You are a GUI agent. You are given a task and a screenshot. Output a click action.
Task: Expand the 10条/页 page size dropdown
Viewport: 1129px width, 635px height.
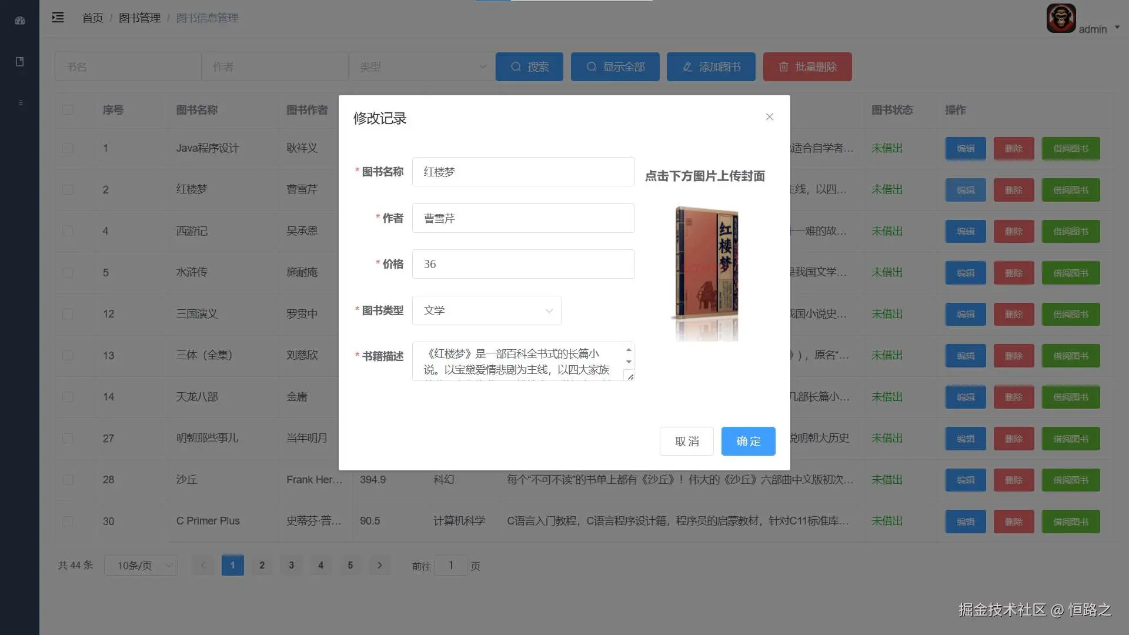point(141,565)
